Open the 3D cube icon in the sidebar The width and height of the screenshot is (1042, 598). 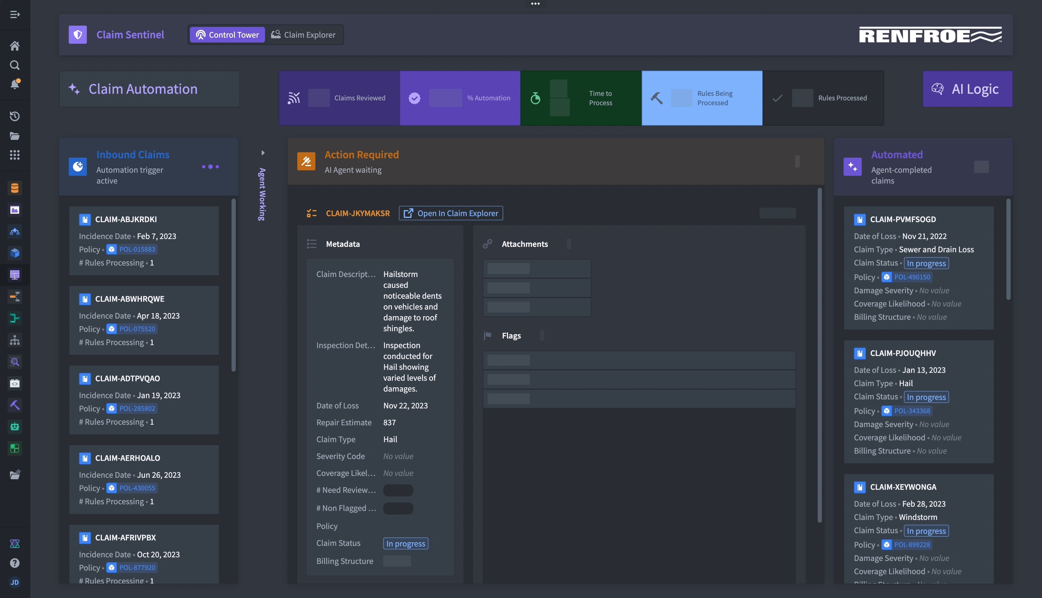(15, 253)
